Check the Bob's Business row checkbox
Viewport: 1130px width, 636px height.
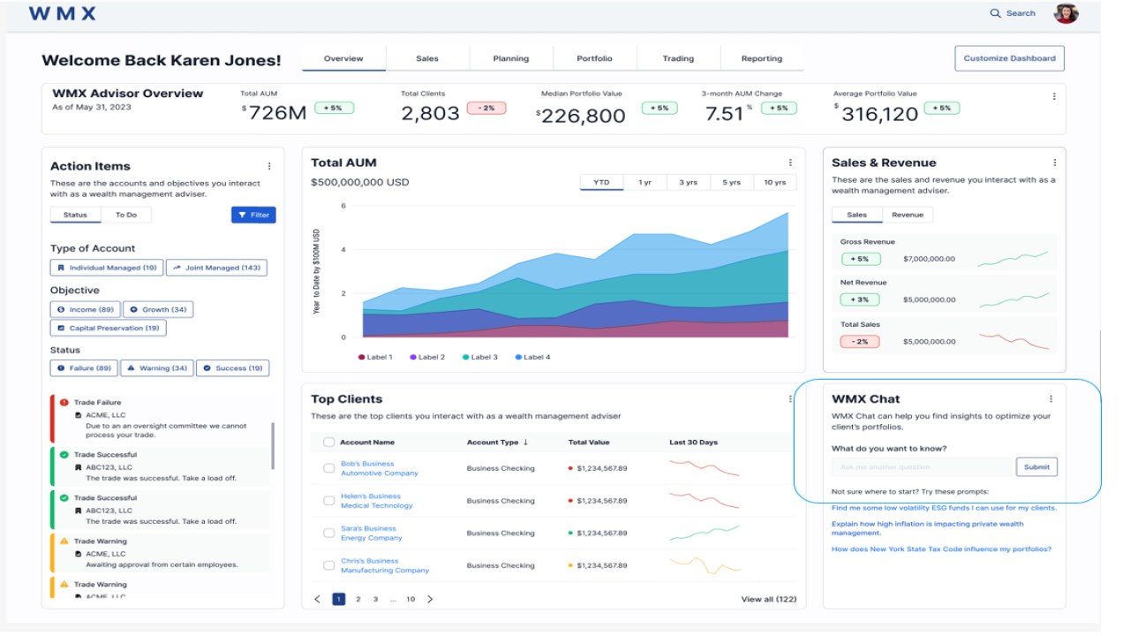click(x=328, y=468)
